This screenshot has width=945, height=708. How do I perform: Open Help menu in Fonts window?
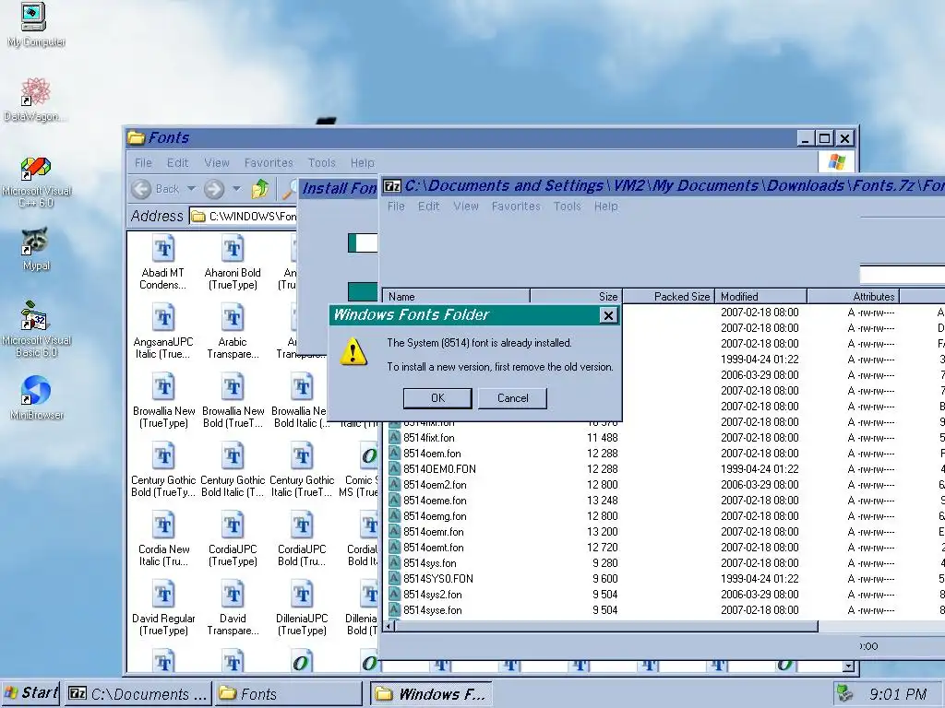(x=362, y=162)
